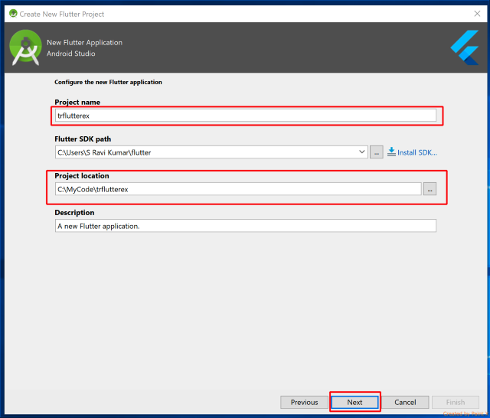Click the Project name label
The height and width of the screenshot is (418, 490).
coord(77,102)
